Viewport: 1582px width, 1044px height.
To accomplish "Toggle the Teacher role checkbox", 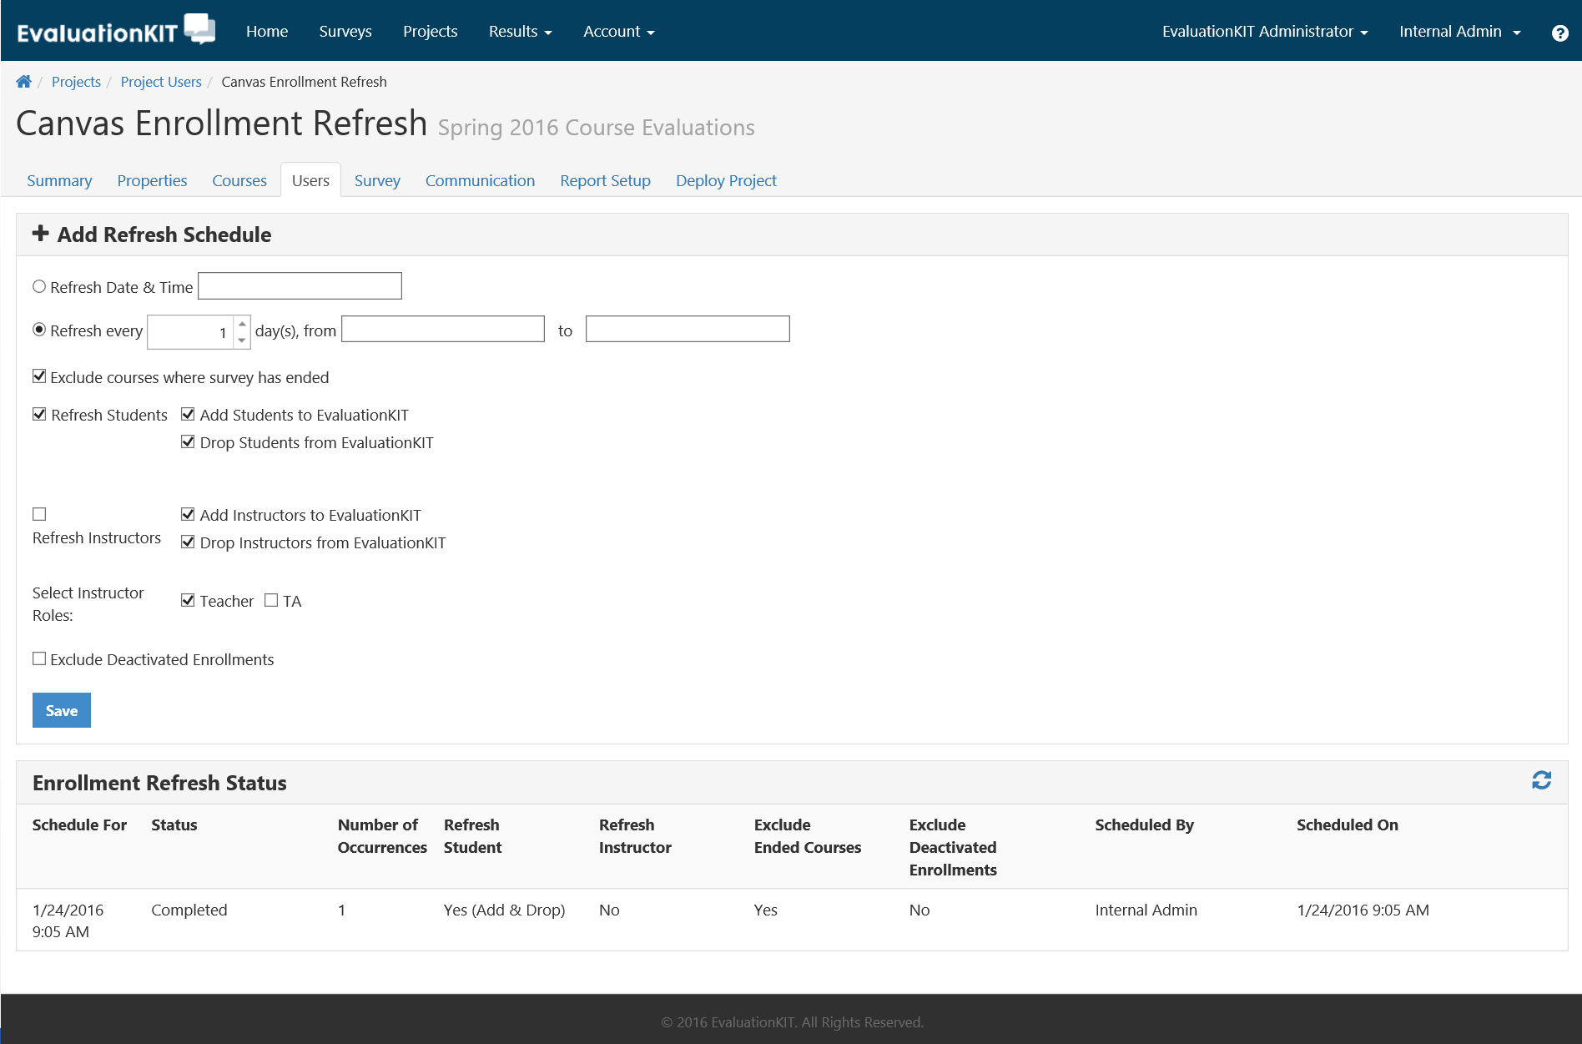I will 188,600.
